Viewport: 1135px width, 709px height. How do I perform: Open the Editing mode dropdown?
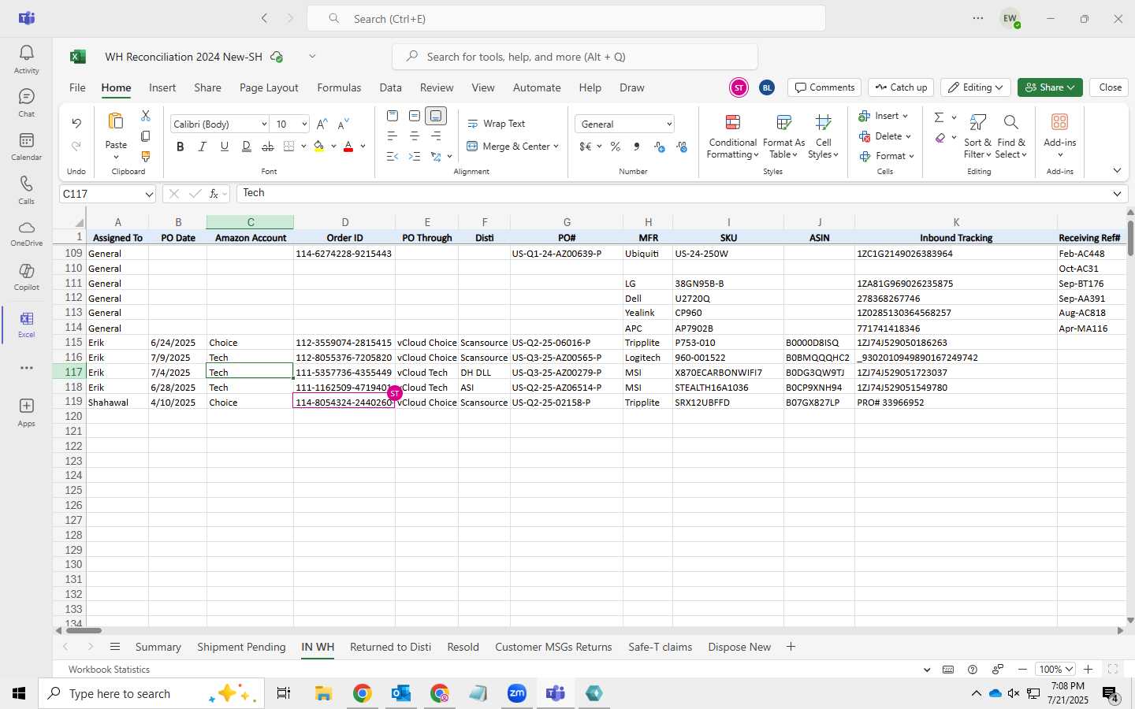pos(976,87)
